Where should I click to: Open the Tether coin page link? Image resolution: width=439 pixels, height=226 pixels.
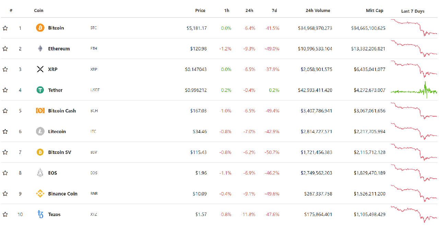[x=55, y=90]
